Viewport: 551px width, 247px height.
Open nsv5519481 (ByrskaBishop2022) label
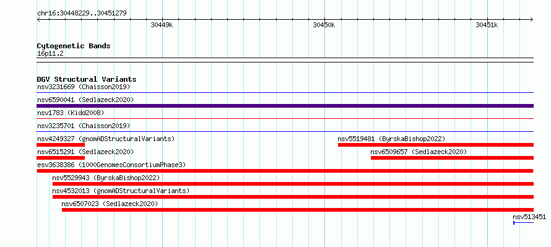pyautogui.click(x=391, y=139)
